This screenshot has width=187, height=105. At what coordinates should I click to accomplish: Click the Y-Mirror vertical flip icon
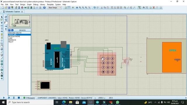[x=6, y=29]
